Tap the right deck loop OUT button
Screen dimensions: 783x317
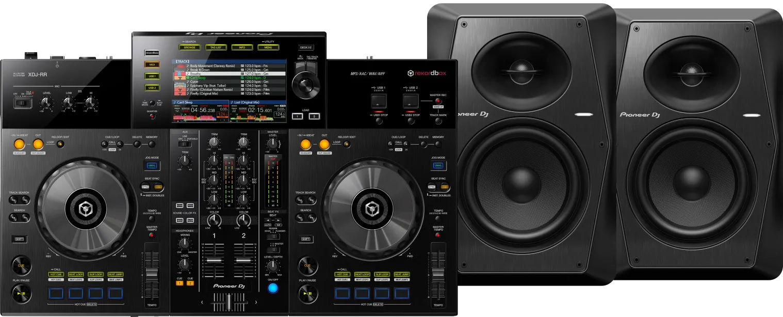point(324,145)
